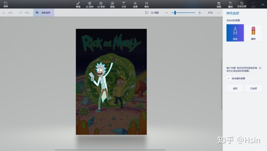This screenshot has width=267, height=151.
Task: Choose the 删除 Remove eraser tool
Action: pos(253,33)
